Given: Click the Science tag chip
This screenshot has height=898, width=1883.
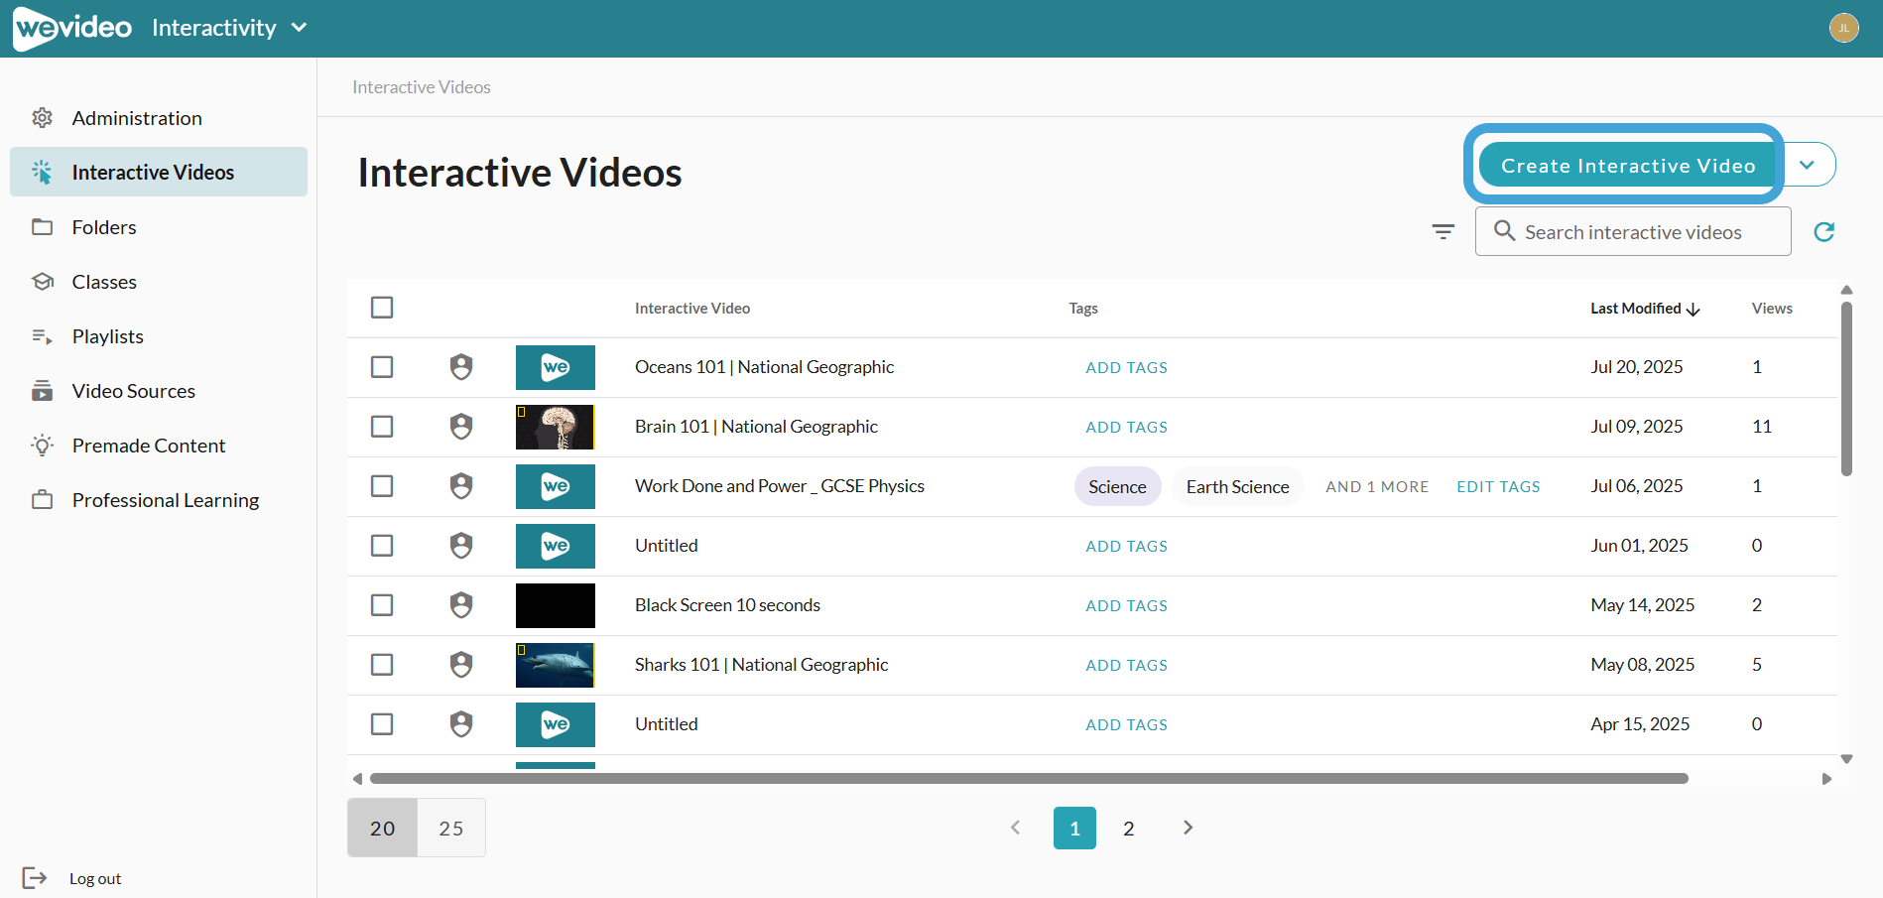Looking at the screenshot, I should tap(1117, 486).
